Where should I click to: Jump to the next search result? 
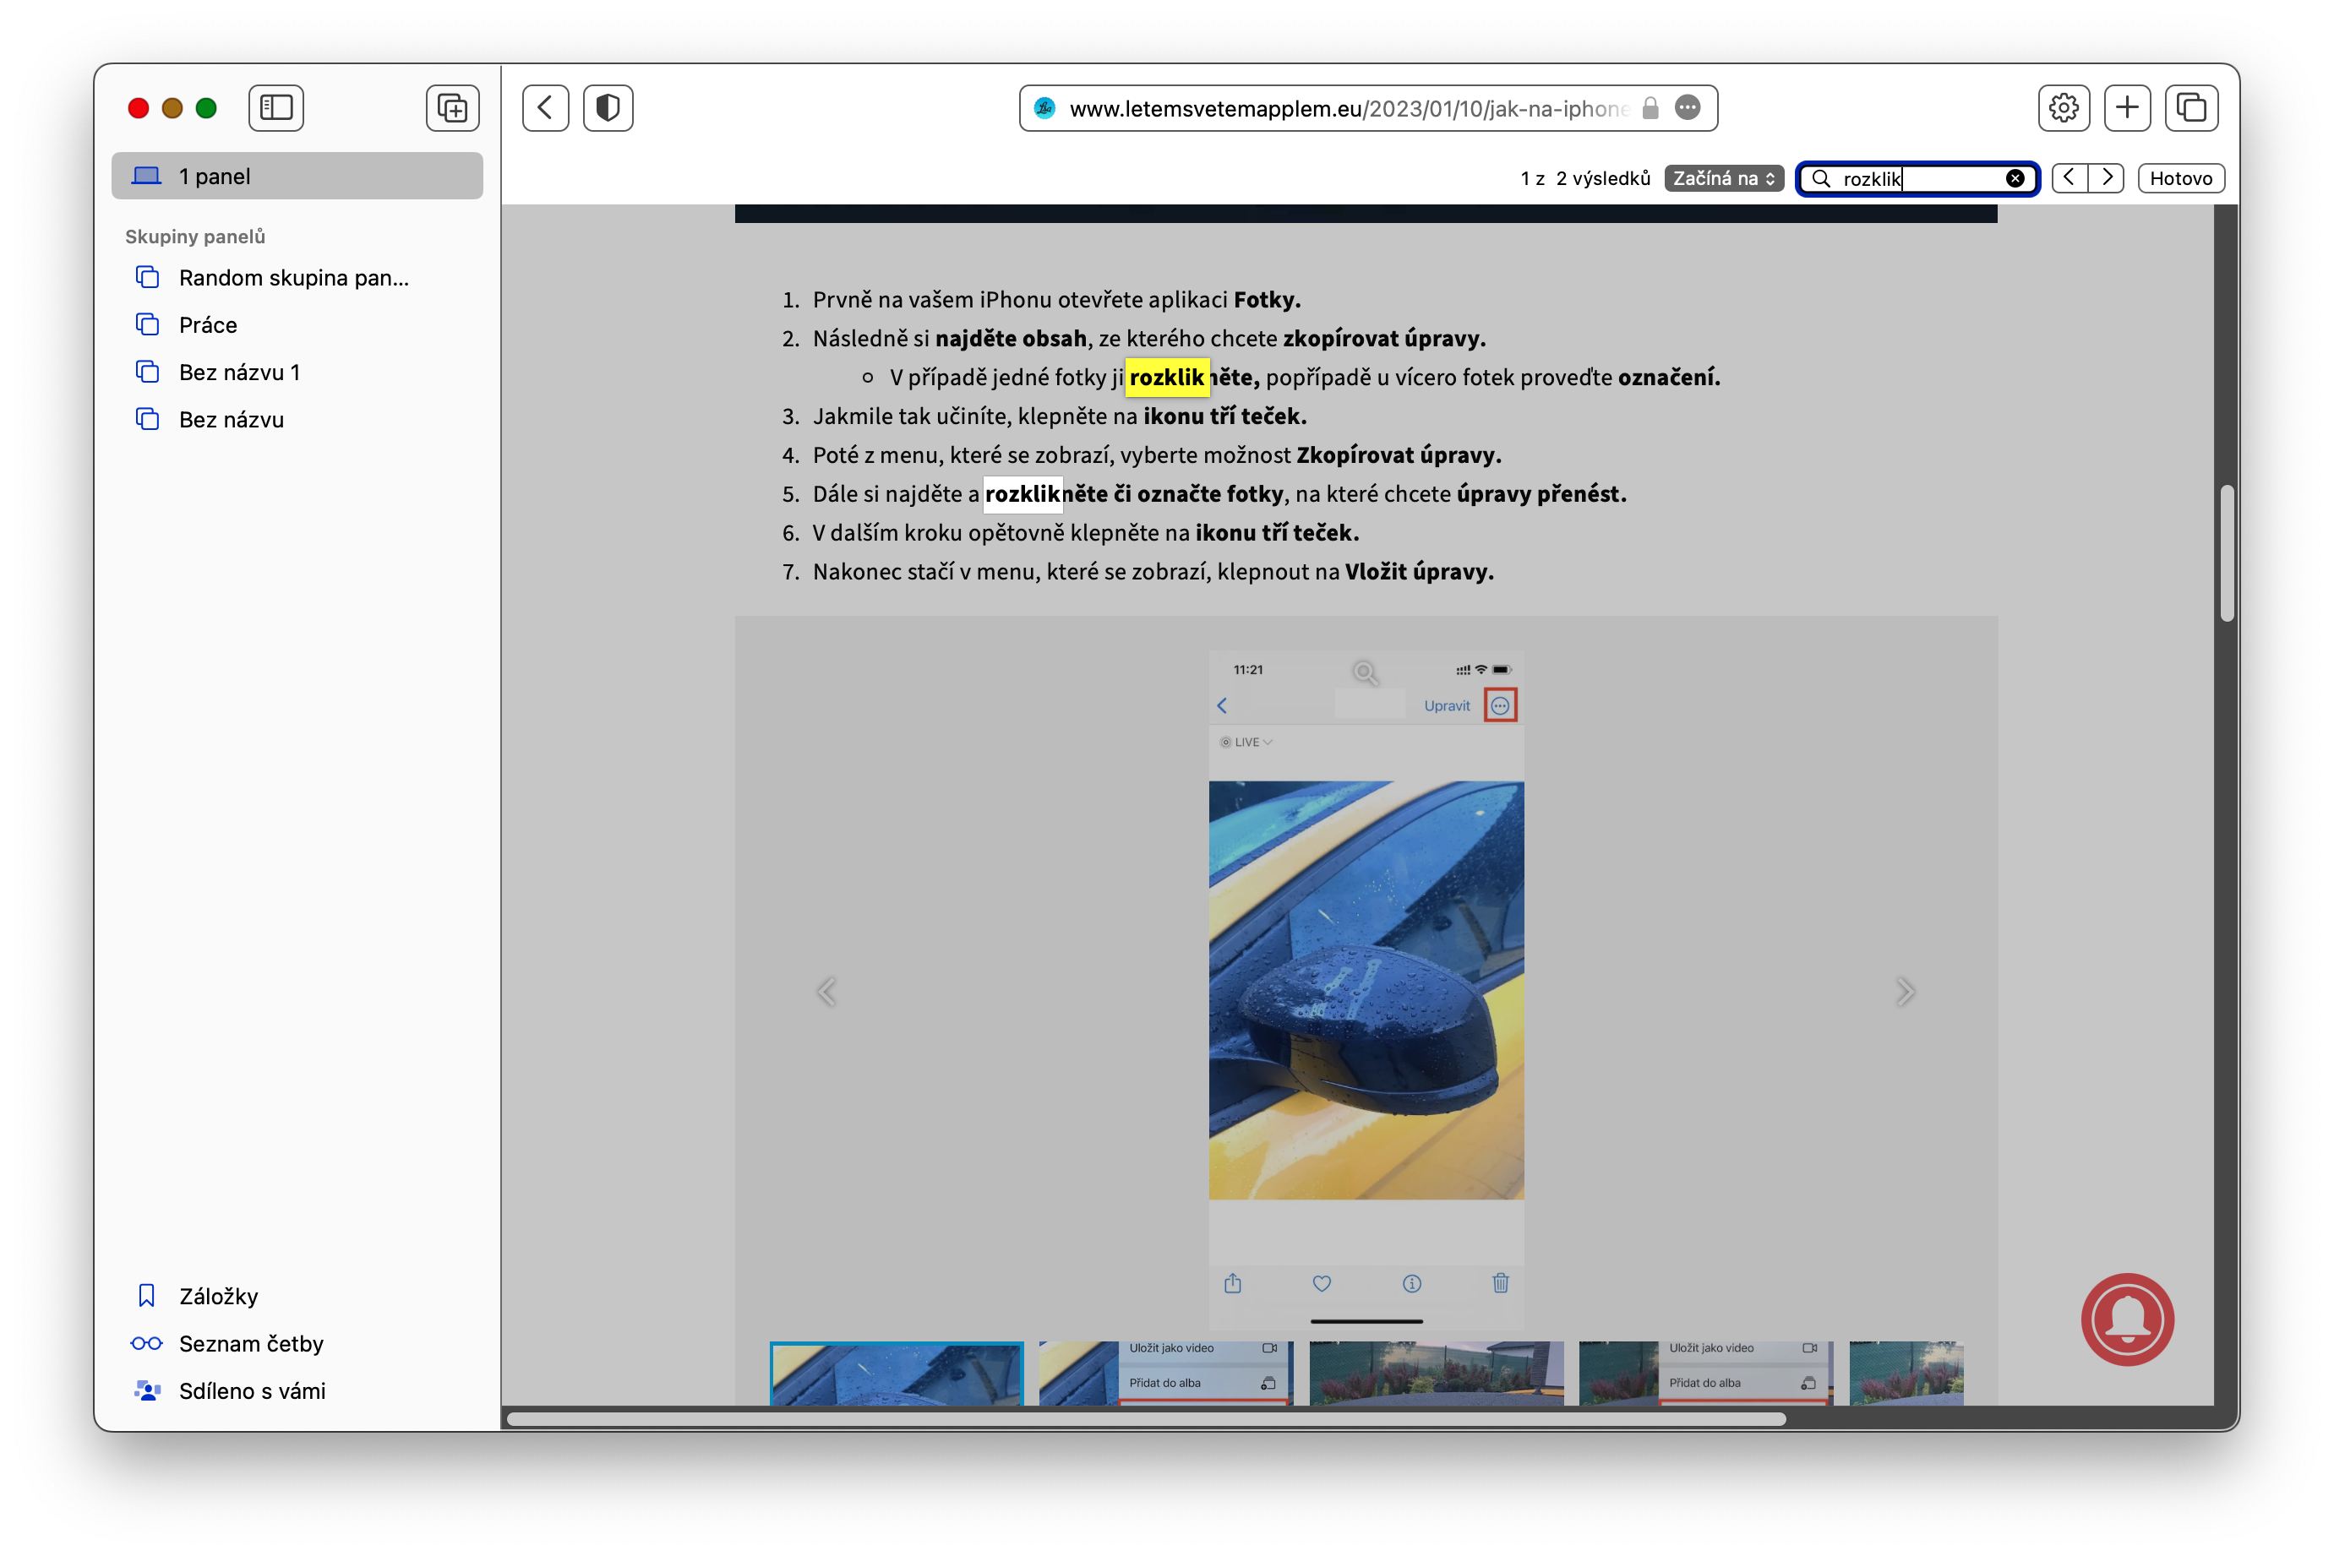(2107, 178)
